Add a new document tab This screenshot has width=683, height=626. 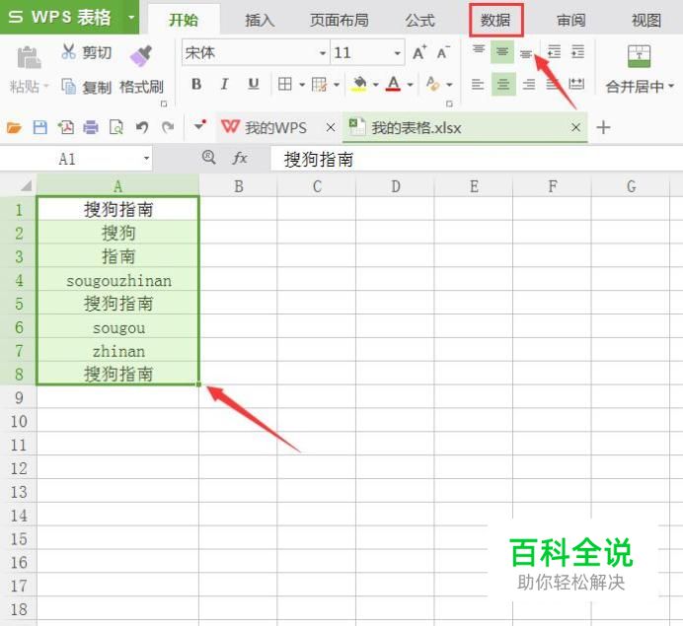click(x=603, y=127)
